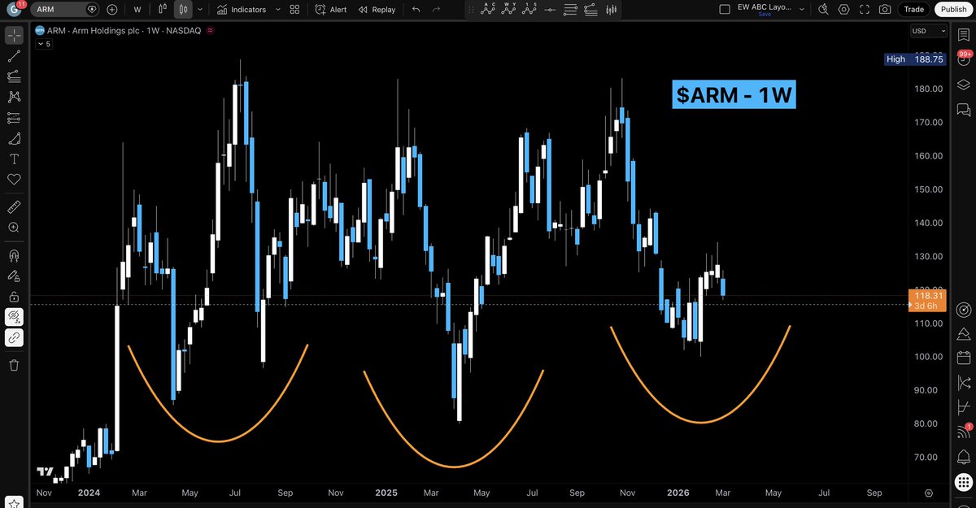Remove objects with trash icon
The height and width of the screenshot is (508, 976).
tap(14, 365)
